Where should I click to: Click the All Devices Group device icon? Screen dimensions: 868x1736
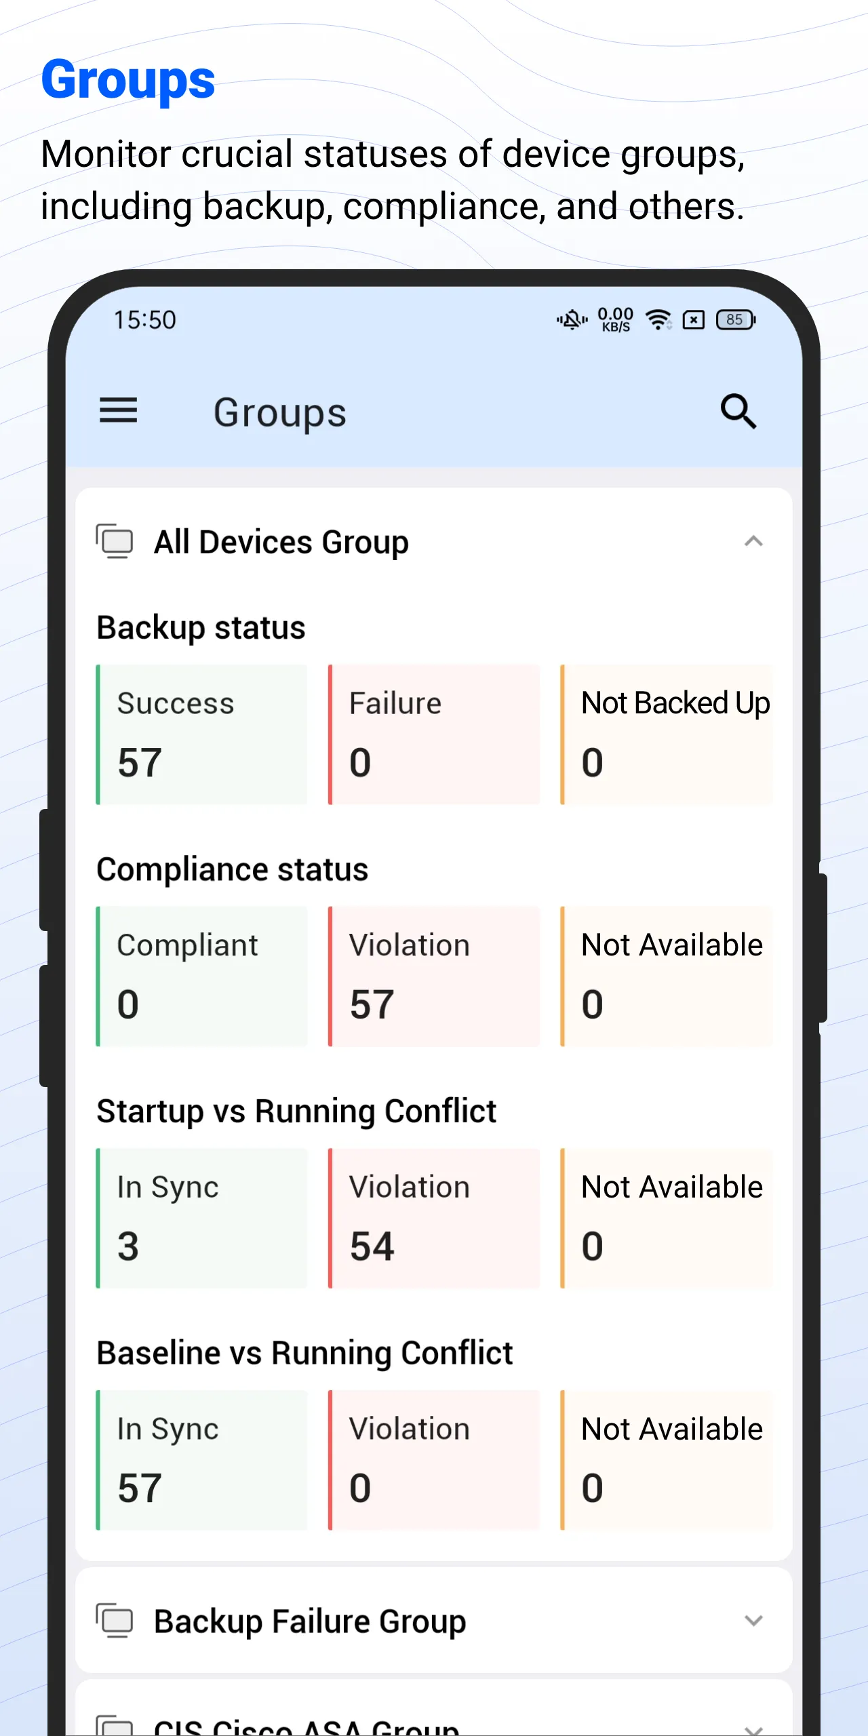[114, 541]
